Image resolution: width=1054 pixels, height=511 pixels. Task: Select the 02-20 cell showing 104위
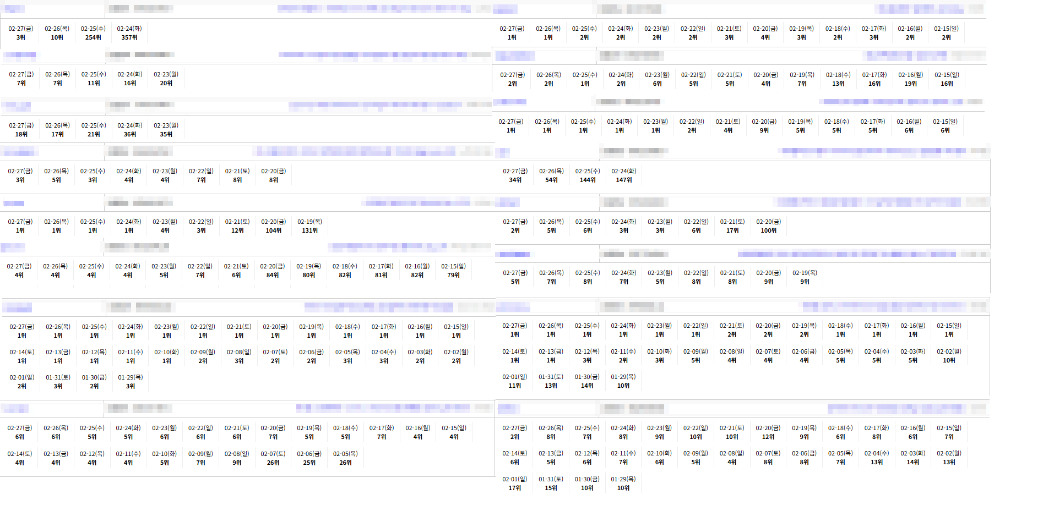[274, 226]
